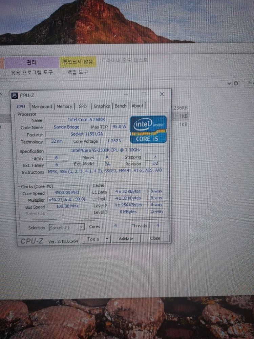
Task: Open the Socket #1 selection dropdown
Action: point(66,227)
